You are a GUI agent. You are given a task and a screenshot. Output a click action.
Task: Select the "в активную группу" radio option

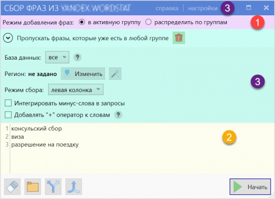click(x=82, y=22)
